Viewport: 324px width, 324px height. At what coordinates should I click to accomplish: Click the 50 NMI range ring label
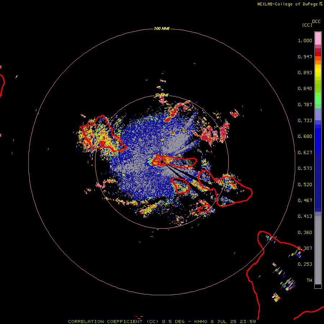(x=162, y=95)
